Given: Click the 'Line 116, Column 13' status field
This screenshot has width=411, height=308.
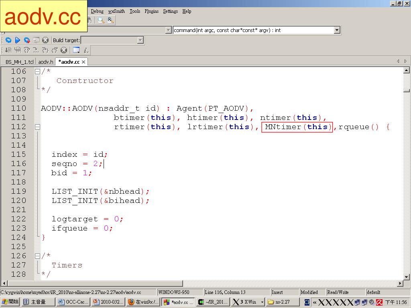Looking at the screenshot, I should [x=237, y=292].
